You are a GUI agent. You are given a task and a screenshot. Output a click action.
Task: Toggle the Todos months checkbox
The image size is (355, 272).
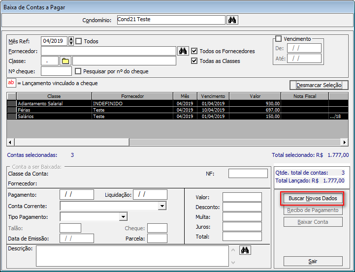pyautogui.click(x=79, y=41)
